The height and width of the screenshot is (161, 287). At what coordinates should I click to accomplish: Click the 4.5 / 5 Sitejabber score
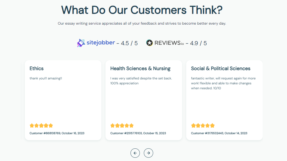coord(129,43)
